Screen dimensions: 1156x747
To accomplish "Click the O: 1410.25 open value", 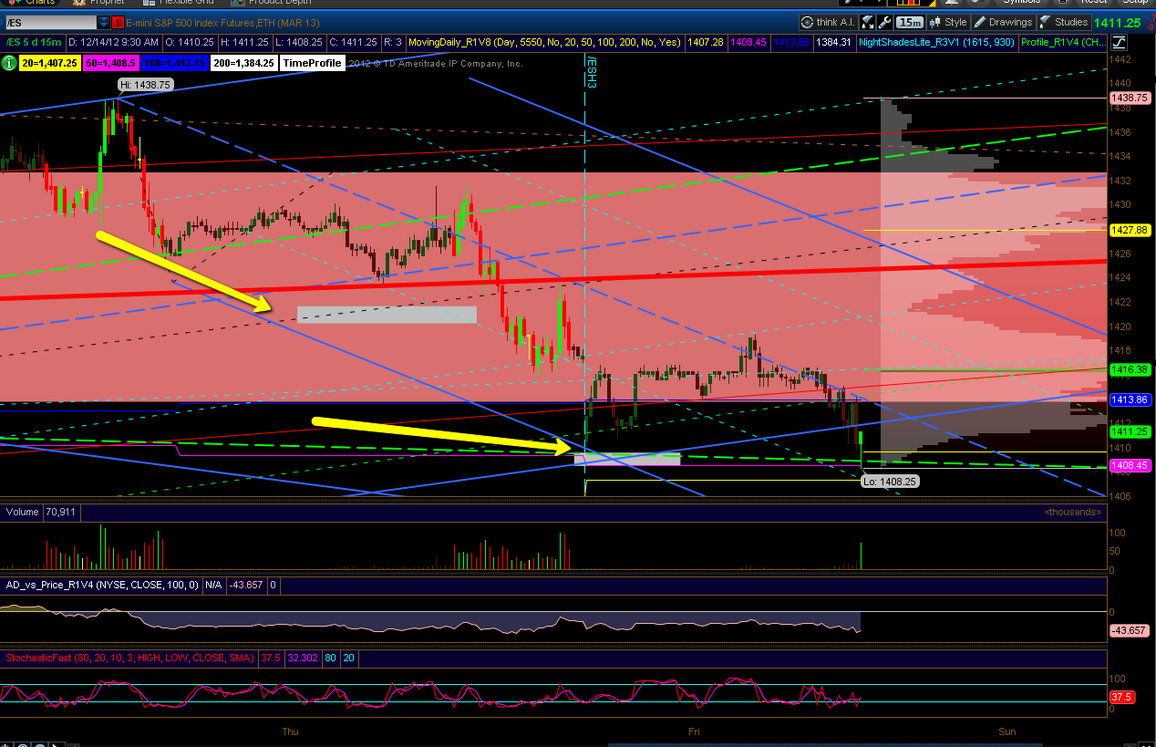I will (191, 42).
